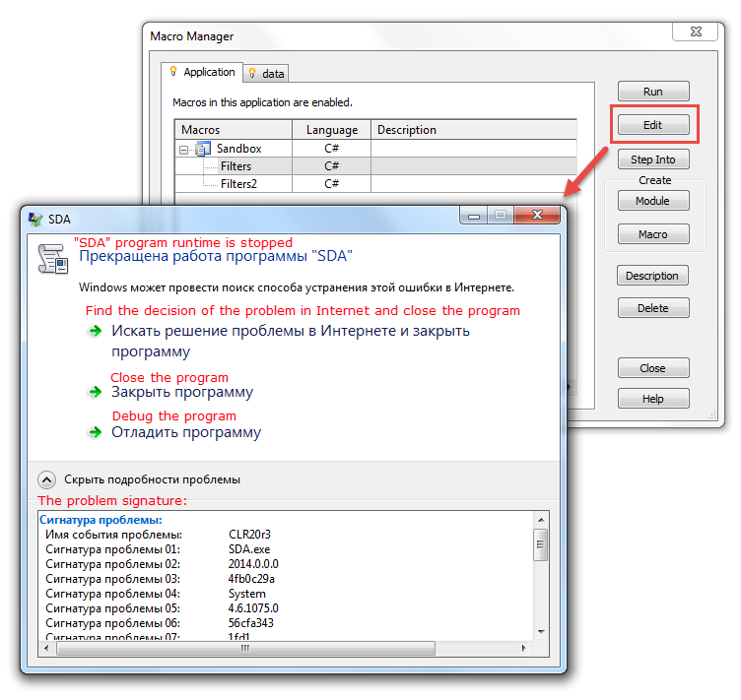Screen dimensions: 741x700
Task: Click the scroll down arrow in details box
Action: tap(541, 631)
